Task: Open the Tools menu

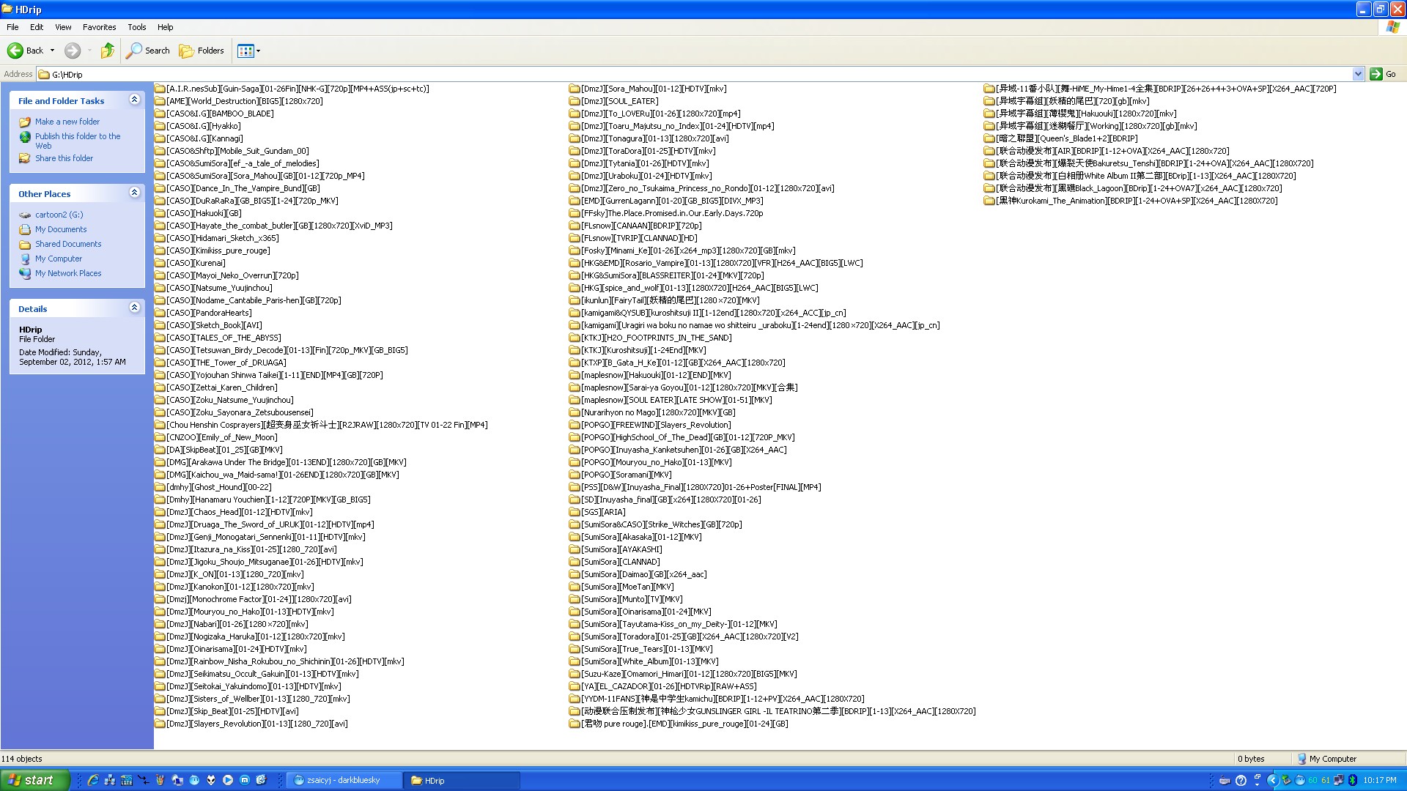Action: coord(137,27)
